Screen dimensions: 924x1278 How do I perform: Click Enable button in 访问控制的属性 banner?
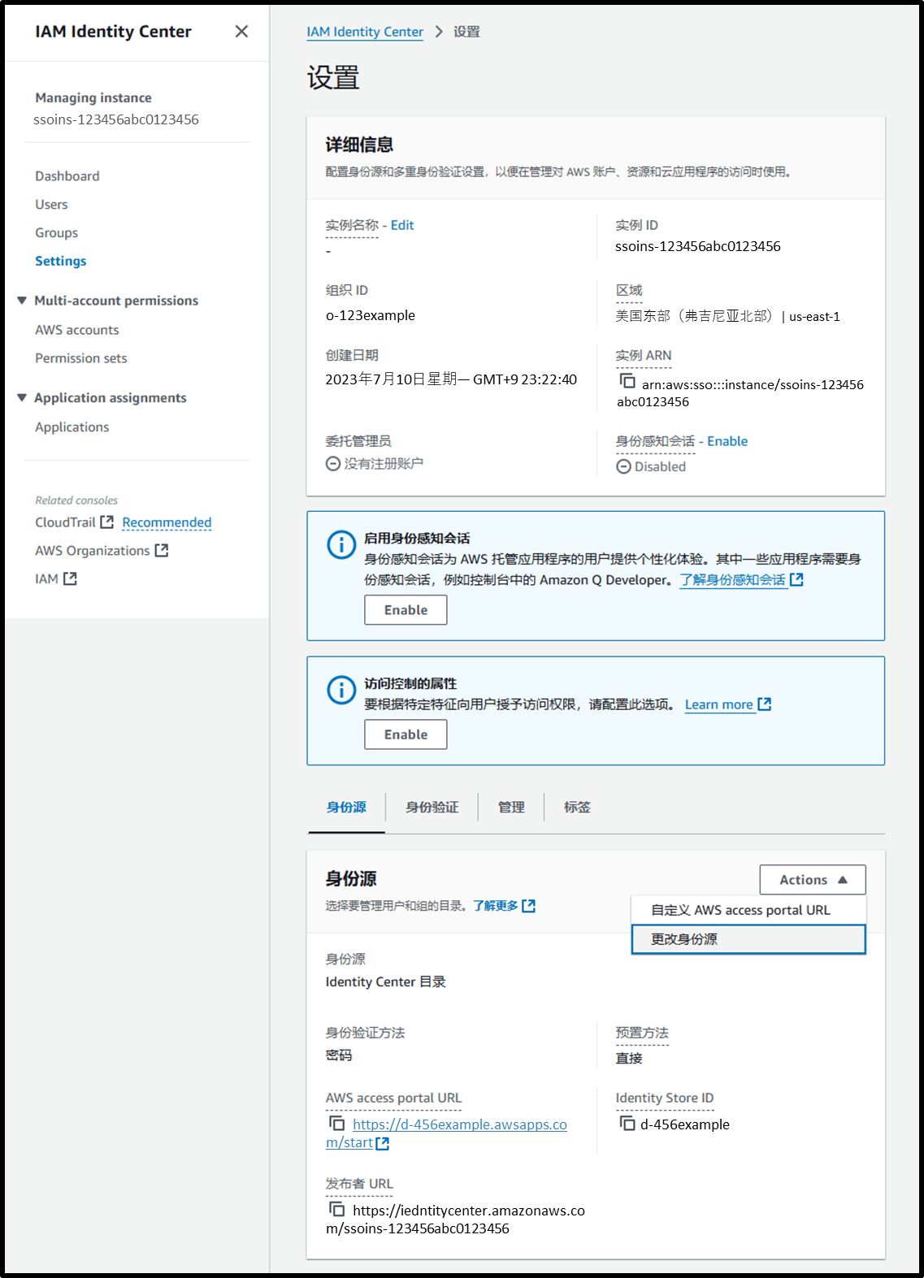tap(406, 734)
